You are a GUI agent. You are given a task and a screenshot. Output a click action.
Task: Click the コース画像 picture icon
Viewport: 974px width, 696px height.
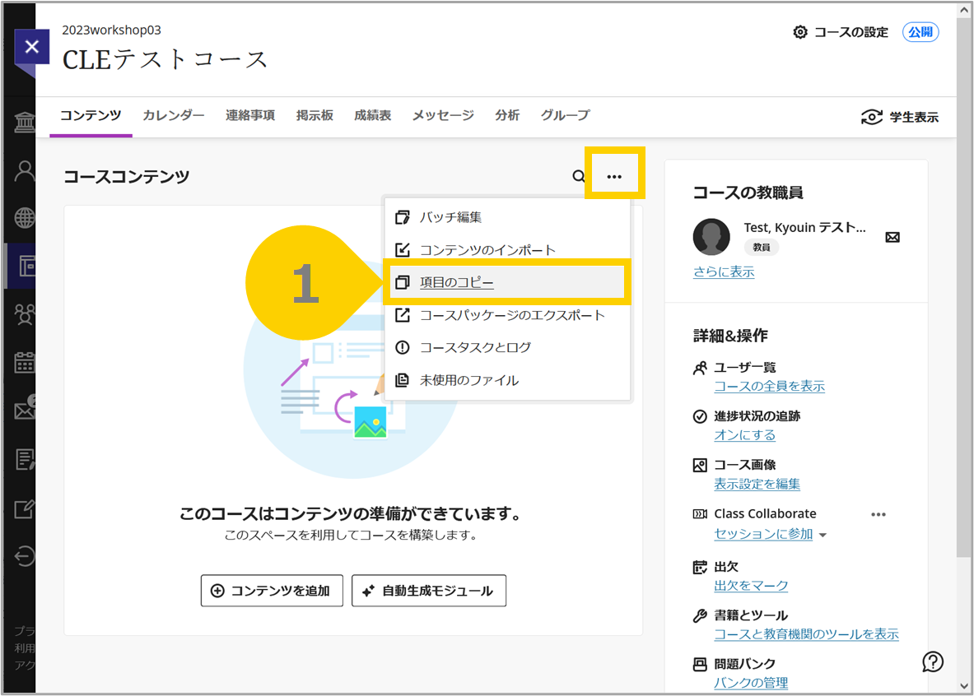click(x=700, y=465)
